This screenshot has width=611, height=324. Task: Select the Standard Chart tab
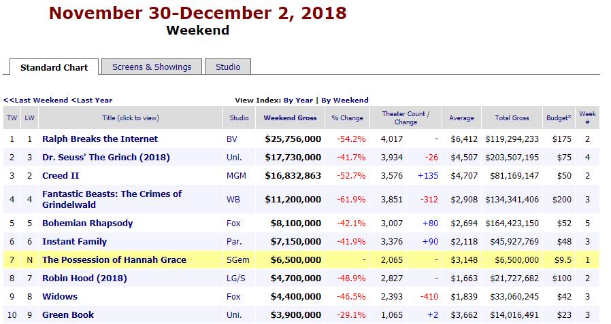[54, 67]
